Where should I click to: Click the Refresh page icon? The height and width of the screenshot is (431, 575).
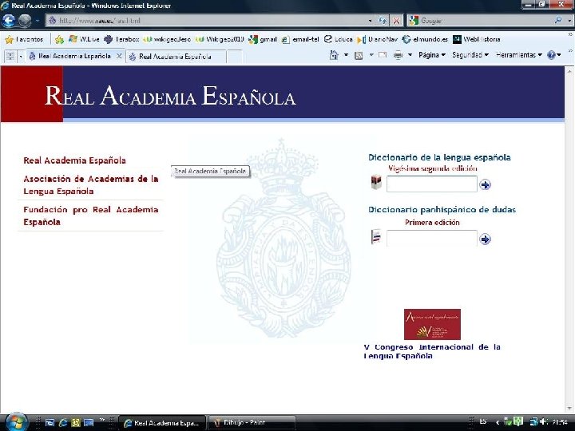383,21
